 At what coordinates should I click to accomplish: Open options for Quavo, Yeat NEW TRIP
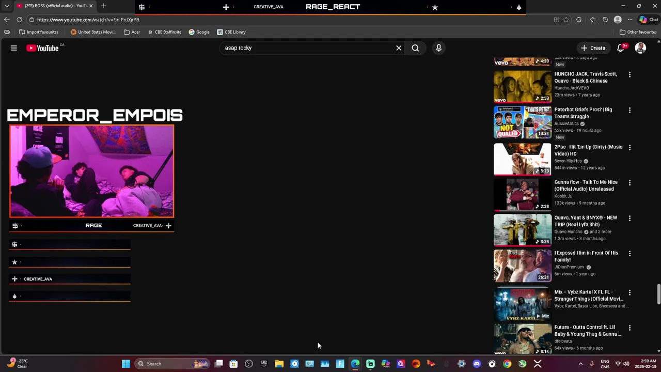[629, 218]
